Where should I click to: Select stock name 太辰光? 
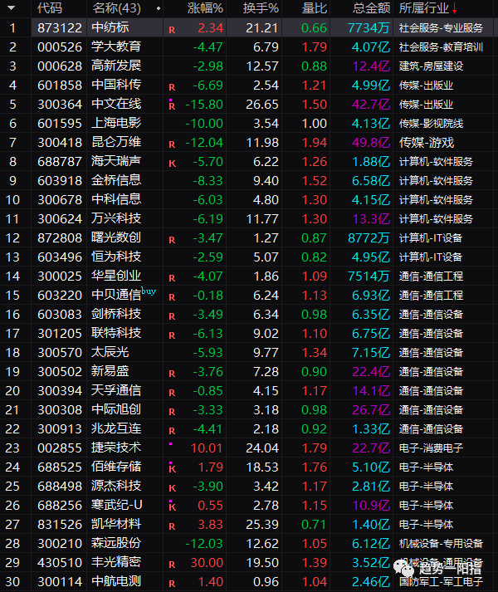pyautogui.click(x=110, y=353)
